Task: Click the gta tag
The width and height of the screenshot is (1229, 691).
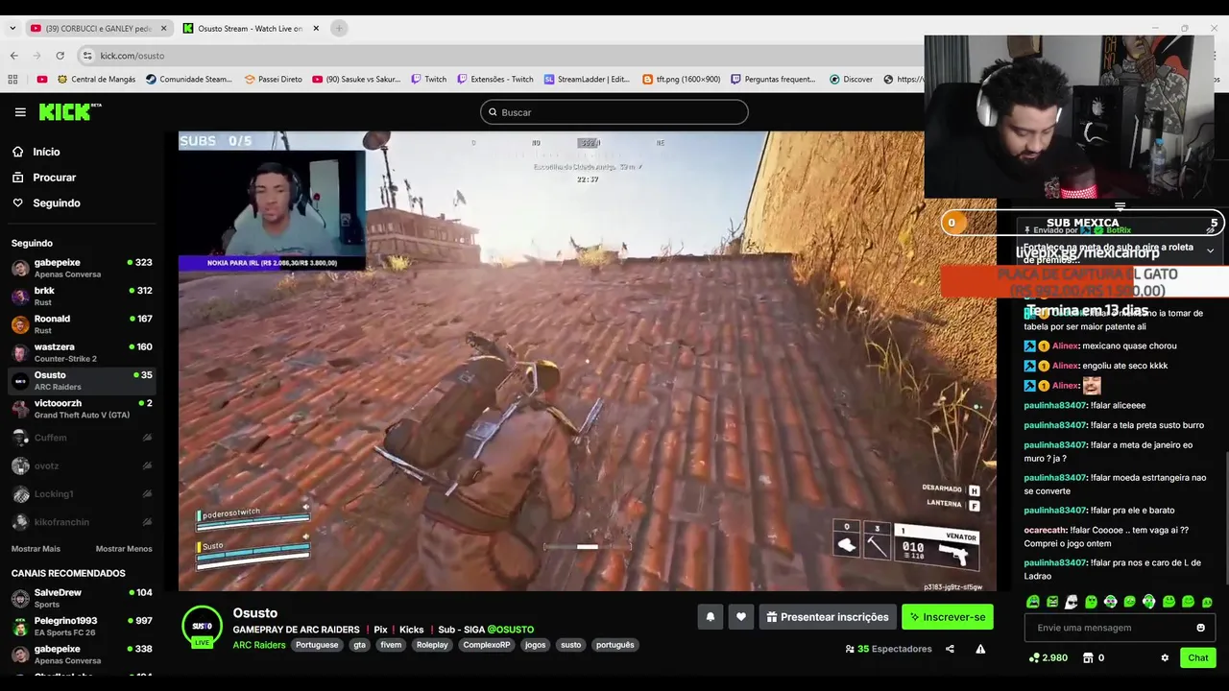Action: [x=359, y=645]
